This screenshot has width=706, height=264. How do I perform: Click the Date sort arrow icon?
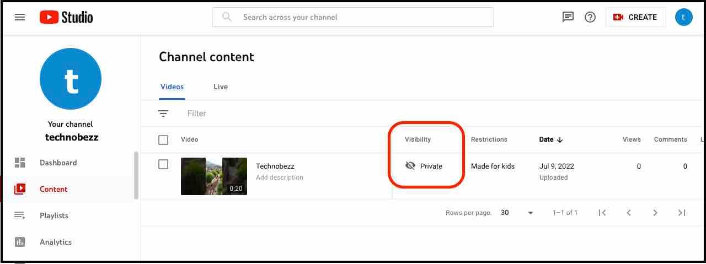click(x=560, y=140)
